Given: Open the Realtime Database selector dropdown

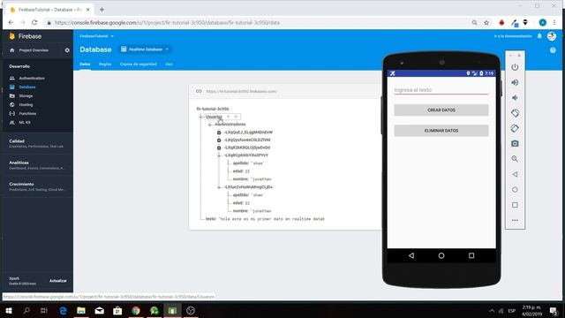Looking at the screenshot, I should [x=145, y=49].
